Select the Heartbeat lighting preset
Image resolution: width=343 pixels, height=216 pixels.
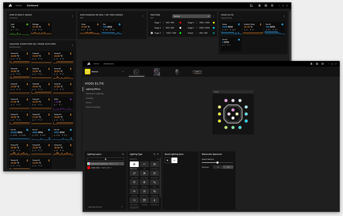[x=134, y=182]
